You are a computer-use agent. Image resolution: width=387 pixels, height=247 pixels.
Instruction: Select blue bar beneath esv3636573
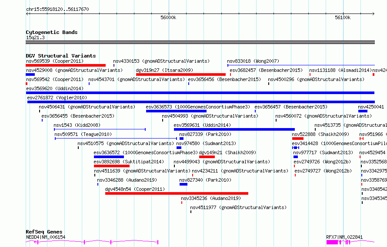pos(176,111)
